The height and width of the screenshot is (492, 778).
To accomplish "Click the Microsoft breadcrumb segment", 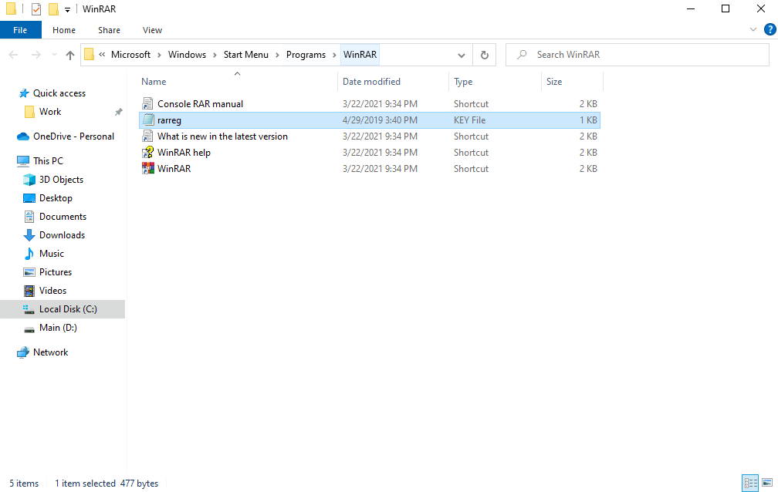I will (130, 55).
